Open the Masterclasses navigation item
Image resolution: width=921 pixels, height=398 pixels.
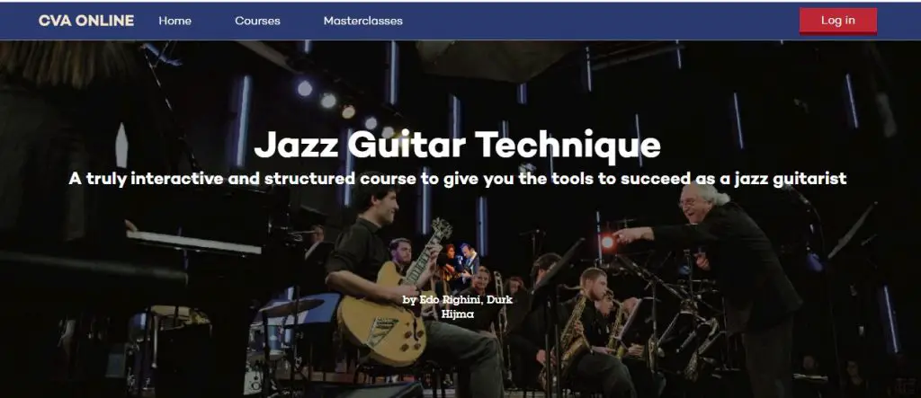coord(363,21)
